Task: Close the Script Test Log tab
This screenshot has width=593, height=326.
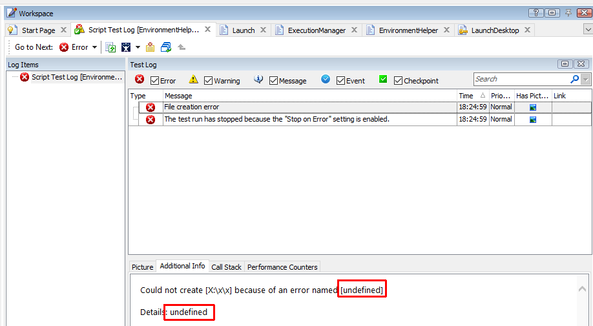Action: pyautogui.click(x=207, y=29)
